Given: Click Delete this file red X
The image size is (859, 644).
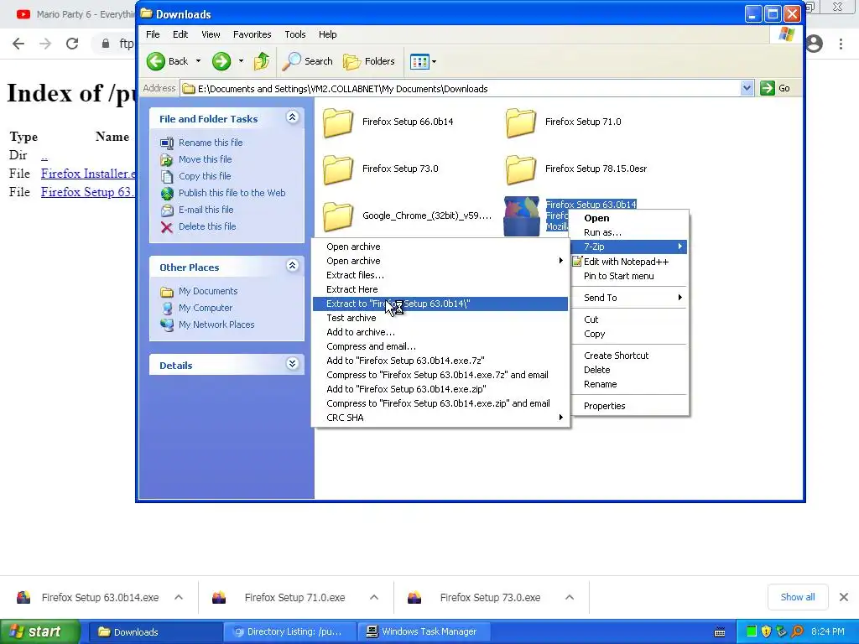Looking at the screenshot, I should [x=167, y=226].
